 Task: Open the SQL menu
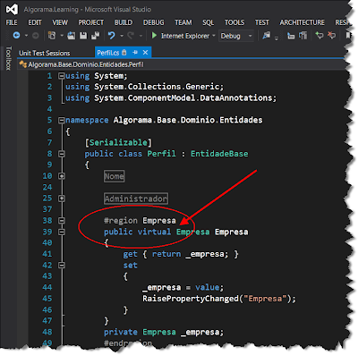coord(208,22)
